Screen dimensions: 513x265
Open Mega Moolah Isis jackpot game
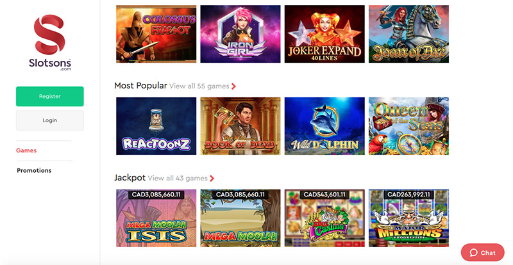156,218
